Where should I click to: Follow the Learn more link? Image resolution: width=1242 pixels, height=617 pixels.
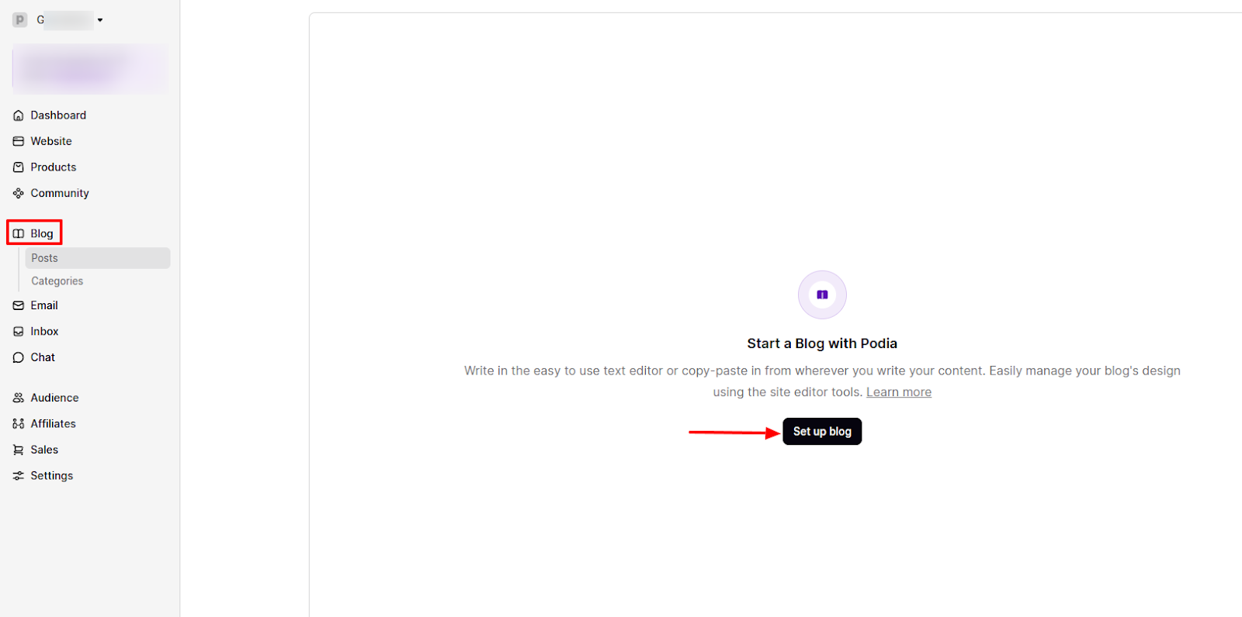click(x=899, y=392)
